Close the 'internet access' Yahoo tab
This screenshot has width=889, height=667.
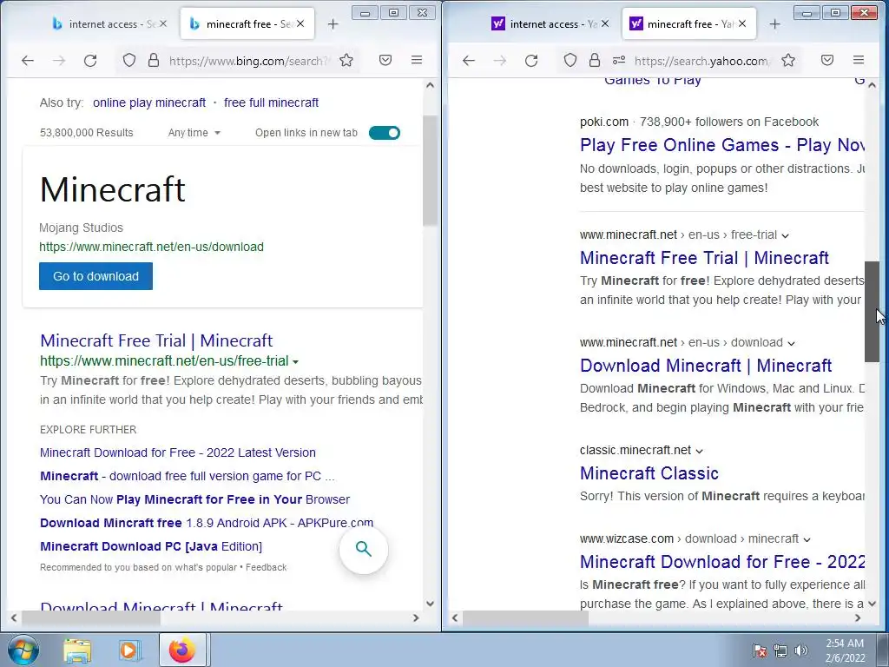(x=605, y=23)
